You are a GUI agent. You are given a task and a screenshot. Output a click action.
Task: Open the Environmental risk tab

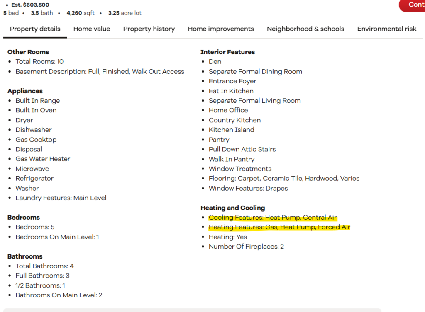(387, 29)
